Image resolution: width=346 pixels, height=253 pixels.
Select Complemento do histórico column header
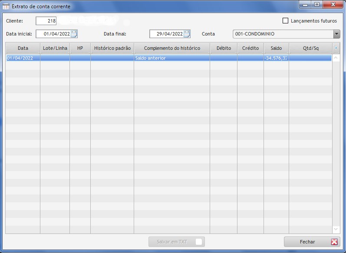pyautogui.click(x=172, y=48)
